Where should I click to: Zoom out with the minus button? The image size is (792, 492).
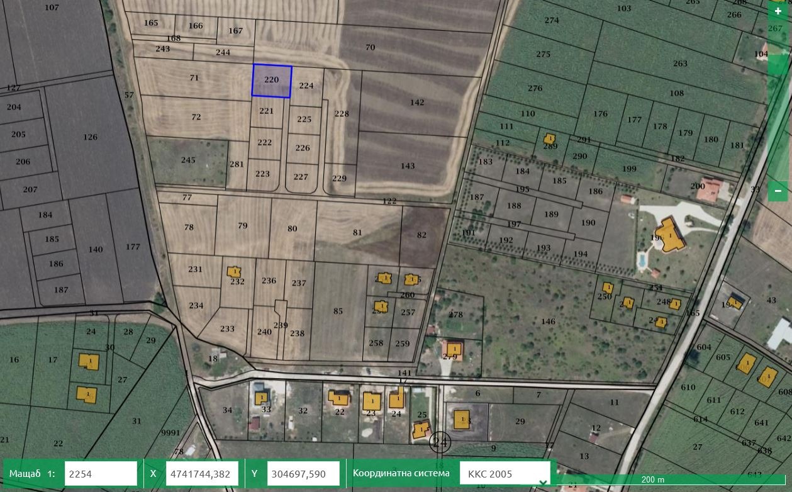pyautogui.click(x=778, y=191)
